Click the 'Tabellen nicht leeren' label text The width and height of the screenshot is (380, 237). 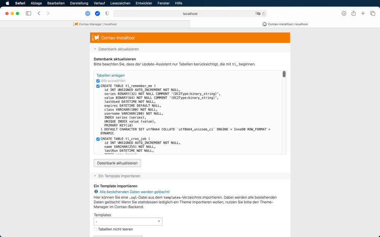pos(116,229)
